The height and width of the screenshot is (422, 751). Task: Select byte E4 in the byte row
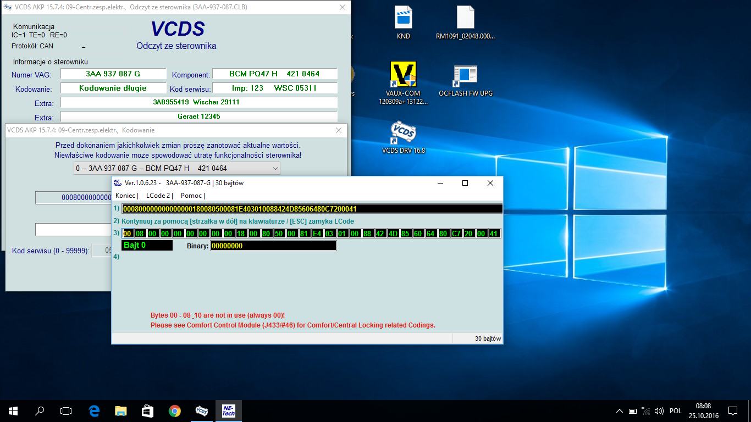click(317, 234)
